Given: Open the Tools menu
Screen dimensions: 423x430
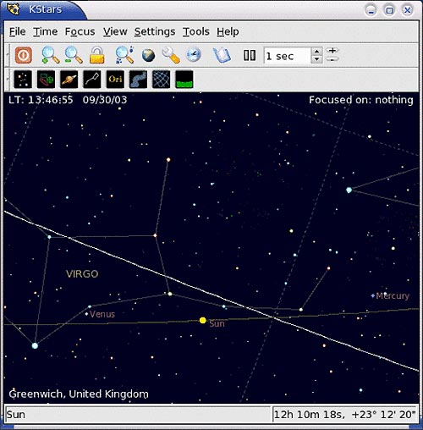Looking at the screenshot, I should (x=196, y=31).
